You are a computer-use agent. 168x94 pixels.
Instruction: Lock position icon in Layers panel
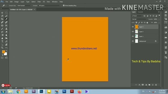pyautogui.click(x=142, y=23)
